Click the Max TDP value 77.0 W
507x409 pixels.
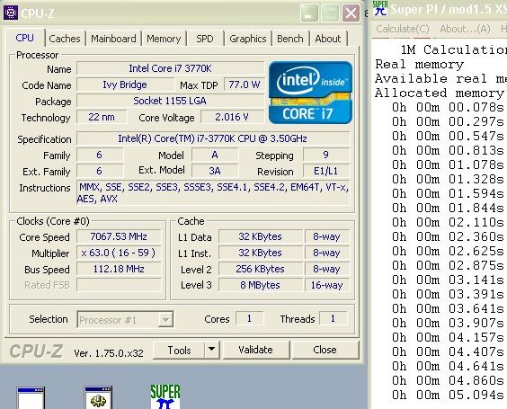[245, 84]
